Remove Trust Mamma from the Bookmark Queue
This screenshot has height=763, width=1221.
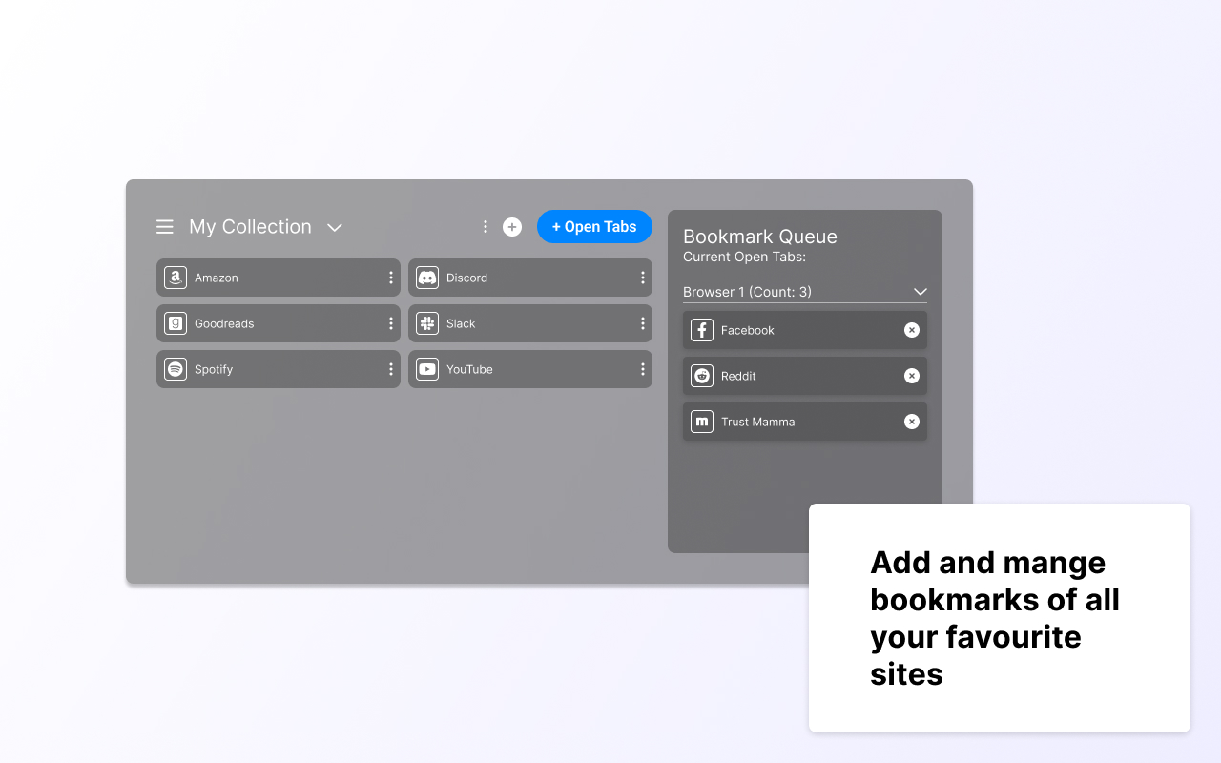[912, 422]
